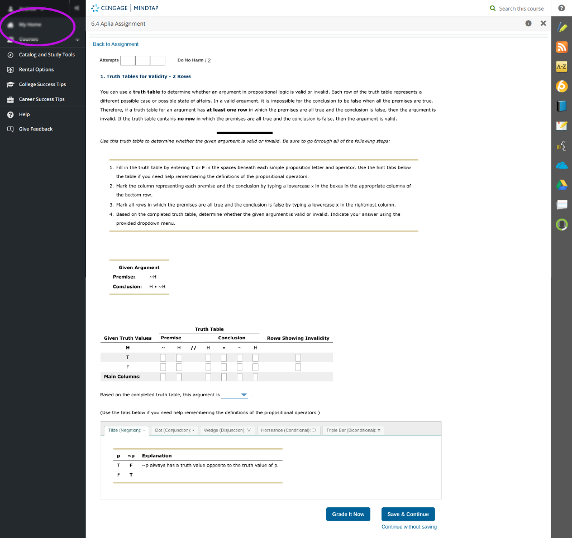
Task: Select the highlighter pen icon at dock top
Action: coord(561,26)
